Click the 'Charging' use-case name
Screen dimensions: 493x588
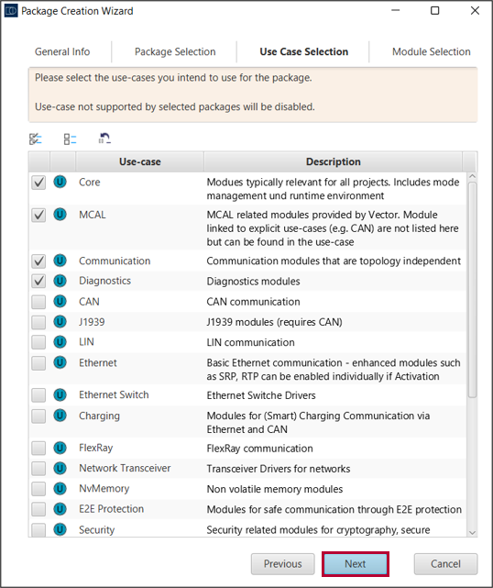(99, 416)
